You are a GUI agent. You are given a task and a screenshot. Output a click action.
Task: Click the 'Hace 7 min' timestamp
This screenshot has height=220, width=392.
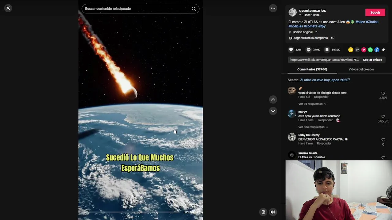tap(306, 144)
